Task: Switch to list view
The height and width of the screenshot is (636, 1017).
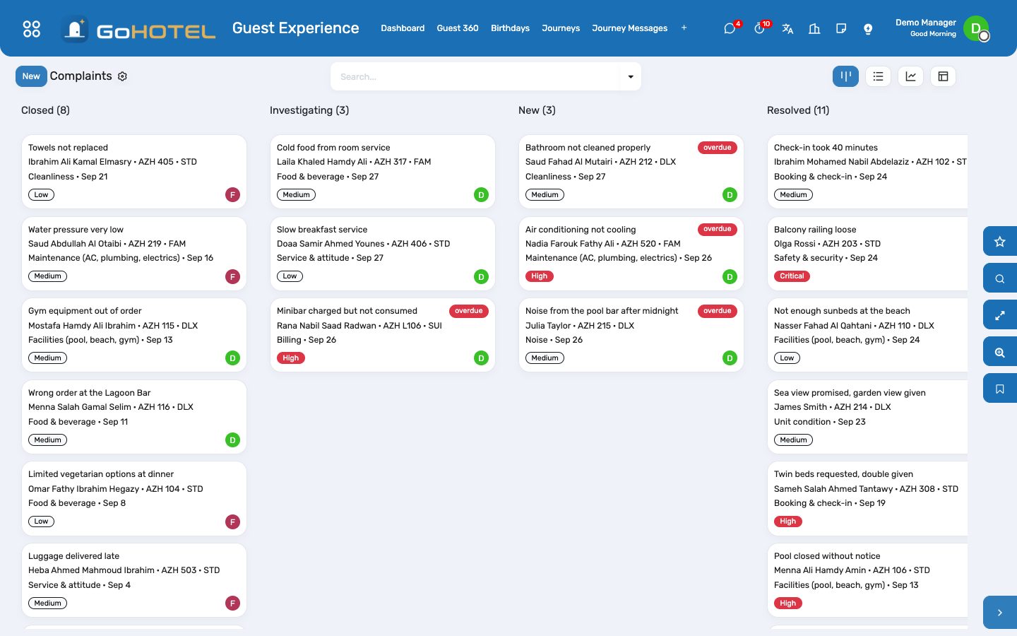Action: click(x=878, y=76)
